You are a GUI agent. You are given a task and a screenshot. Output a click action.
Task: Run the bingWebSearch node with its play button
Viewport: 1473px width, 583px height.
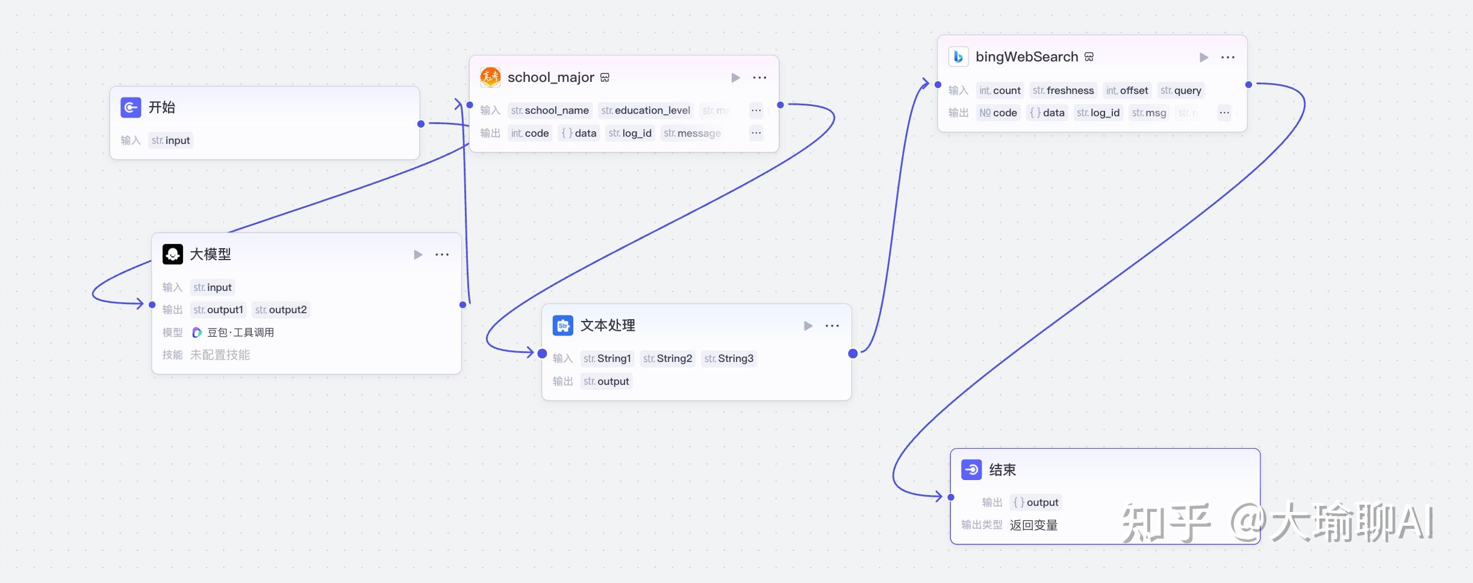1203,57
